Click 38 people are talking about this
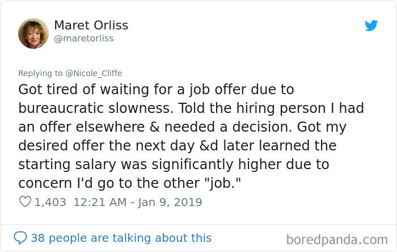The height and width of the screenshot is (252, 397). pyautogui.click(x=121, y=238)
